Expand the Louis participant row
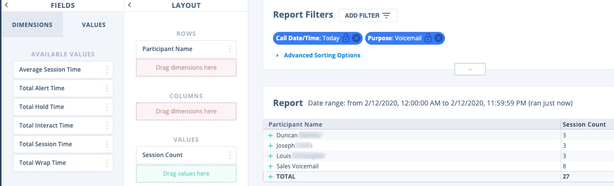The image size is (614, 186). [x=270, y=156]
